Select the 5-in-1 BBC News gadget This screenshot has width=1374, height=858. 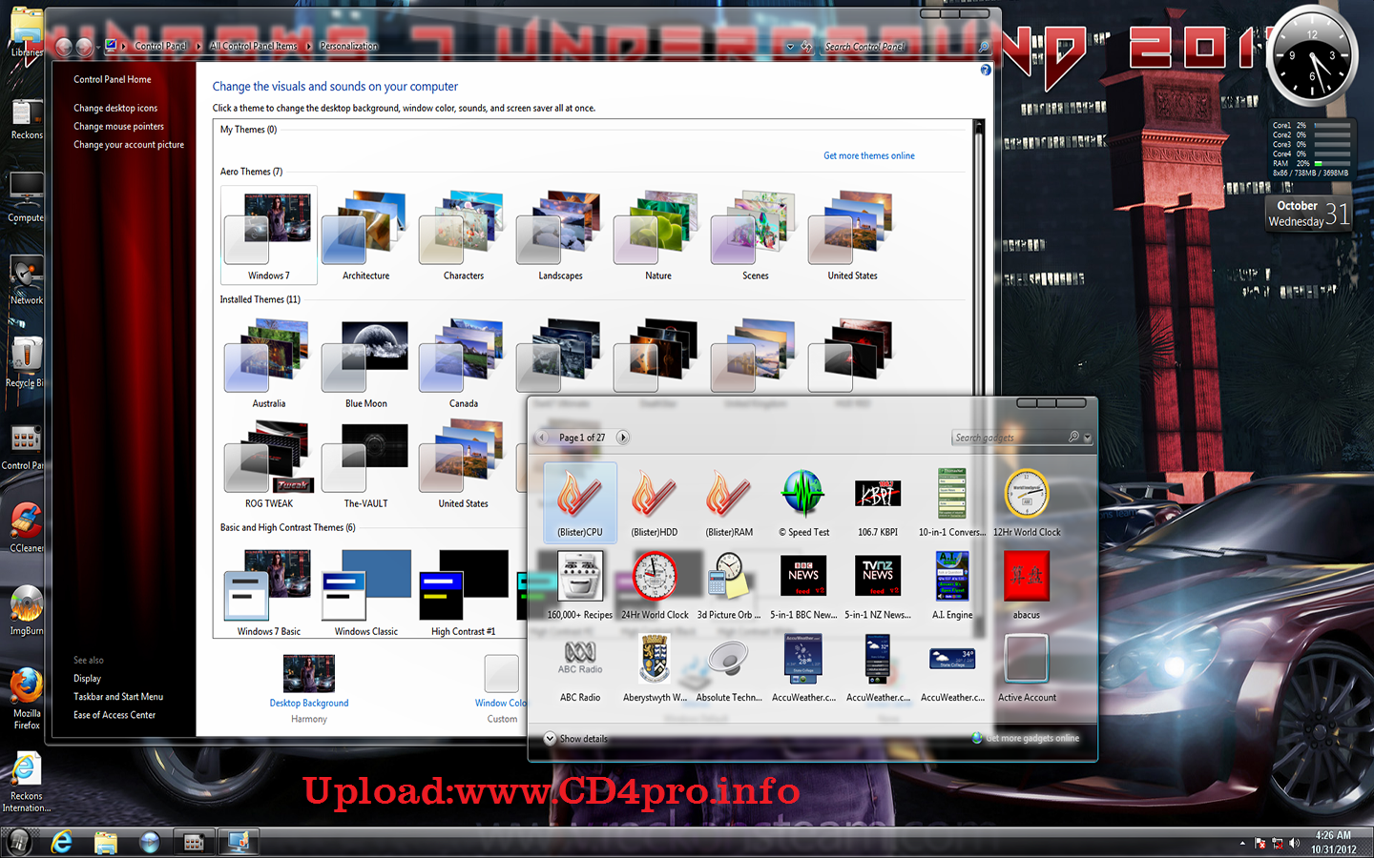tap(803, 585)
